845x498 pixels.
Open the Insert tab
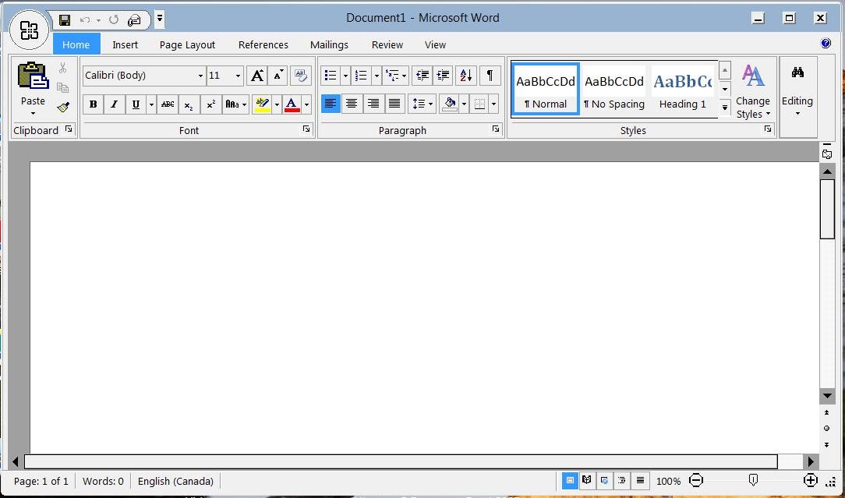(x=125, y=44)
